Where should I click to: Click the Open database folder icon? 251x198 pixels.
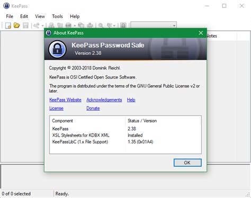click(x=17, y=25)
